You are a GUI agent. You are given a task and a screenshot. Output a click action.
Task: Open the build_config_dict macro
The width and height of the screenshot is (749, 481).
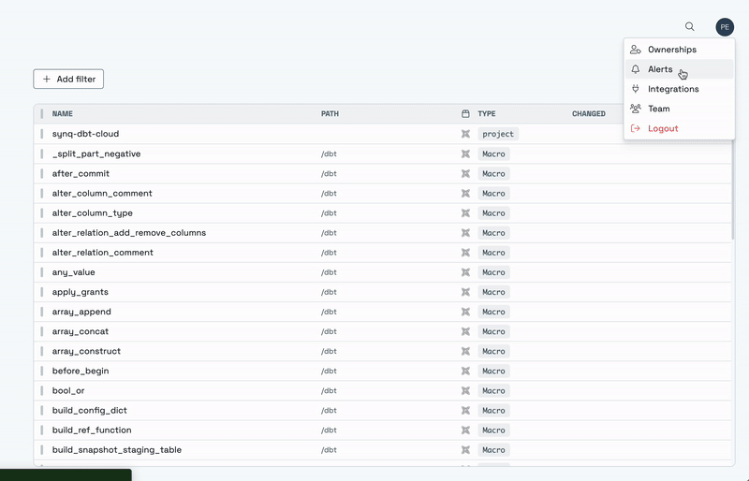[x=90, y=410]
